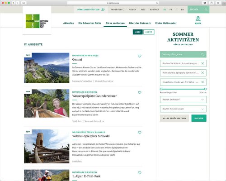Switch language to EN
The image size is (226, 181).
[x=182, y=10]
